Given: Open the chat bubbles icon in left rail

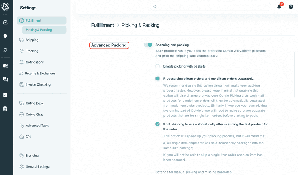Looking at the screenshot, I should (5, 79).
